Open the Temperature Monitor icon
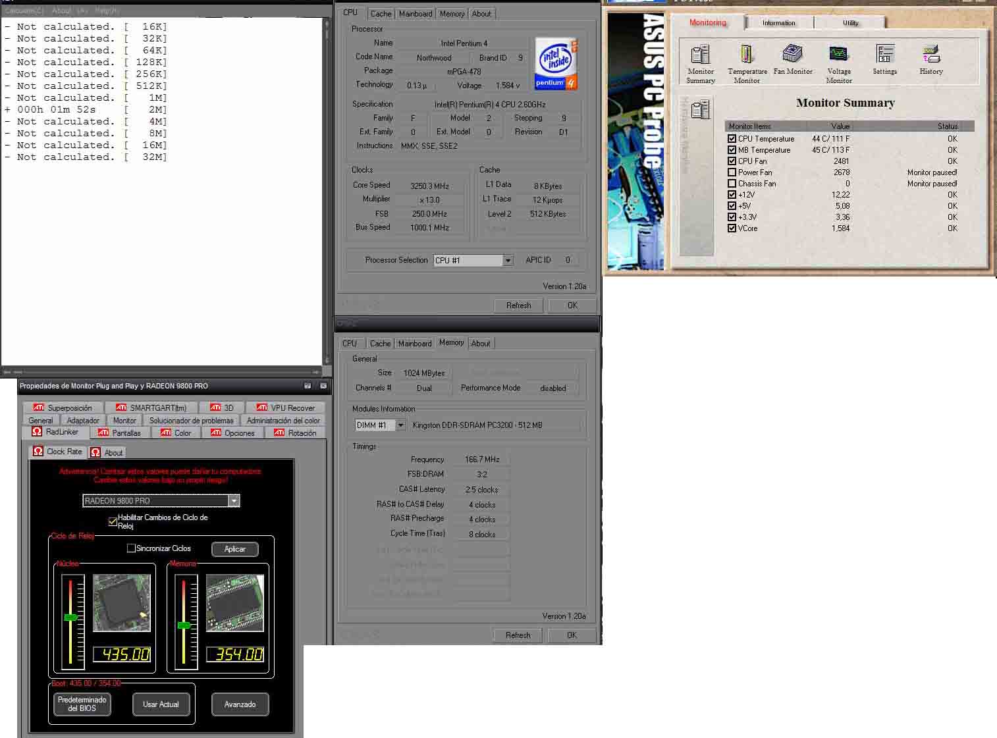 (x=747, y=55)
